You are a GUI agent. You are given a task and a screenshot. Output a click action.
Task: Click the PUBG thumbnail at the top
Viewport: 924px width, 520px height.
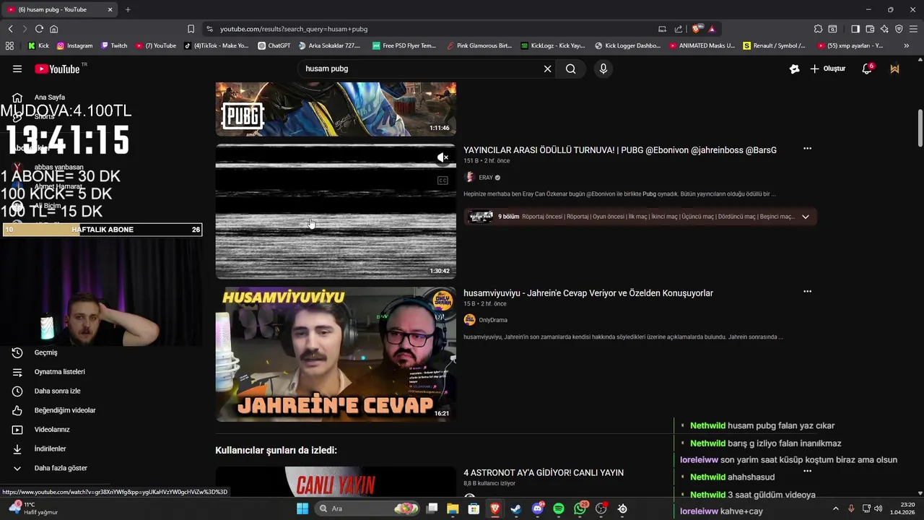click(336, 109)
